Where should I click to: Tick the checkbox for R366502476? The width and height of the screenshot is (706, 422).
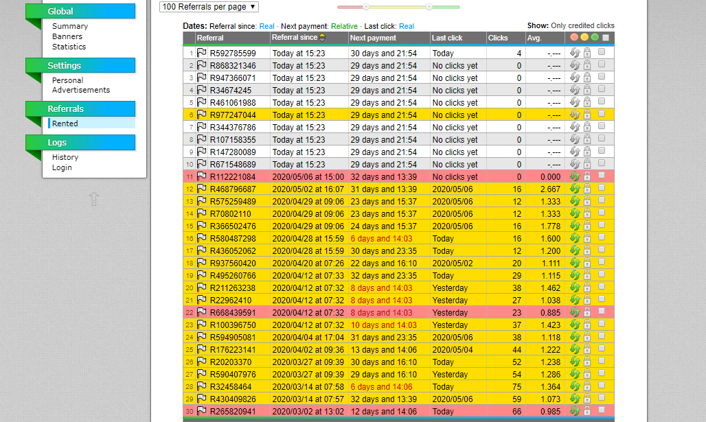602,225
